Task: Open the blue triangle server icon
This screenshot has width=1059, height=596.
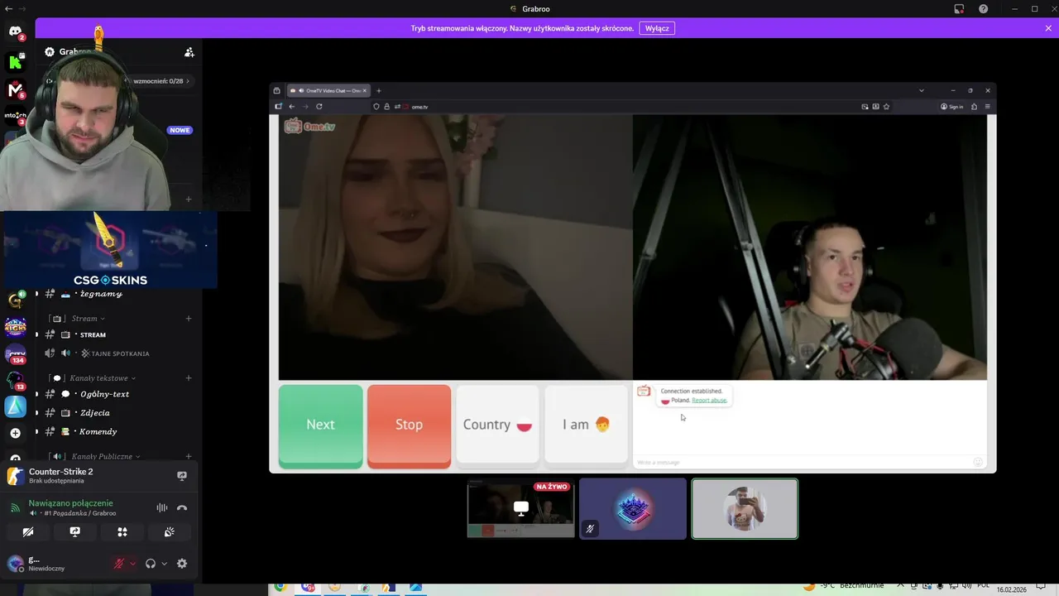Action: pyautogui.click(x=15, y=406)
